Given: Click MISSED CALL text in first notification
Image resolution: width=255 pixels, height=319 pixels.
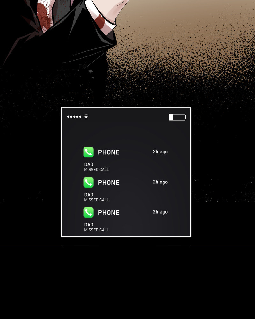Looking at the screenshot, I should click(x=97, y=170).
